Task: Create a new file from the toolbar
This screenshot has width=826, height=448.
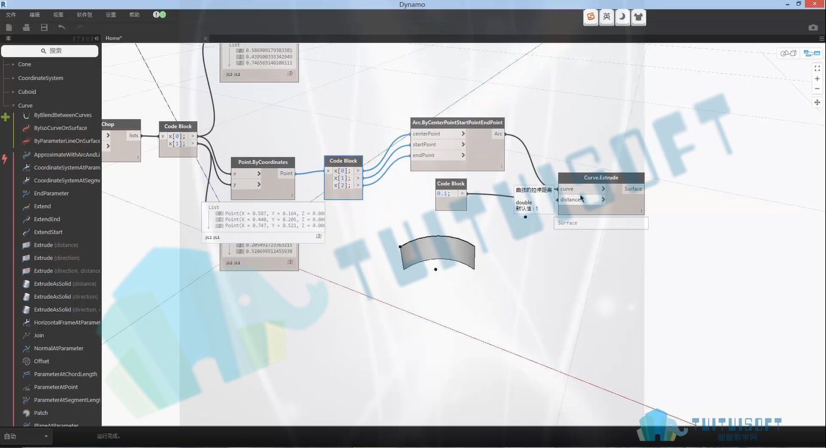Action: 9,27
